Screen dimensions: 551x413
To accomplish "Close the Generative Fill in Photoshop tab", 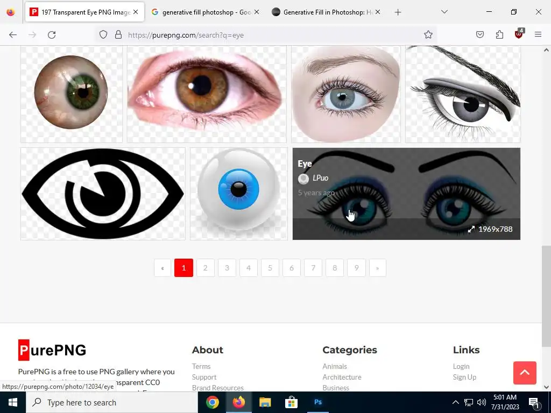I will 377,12.
